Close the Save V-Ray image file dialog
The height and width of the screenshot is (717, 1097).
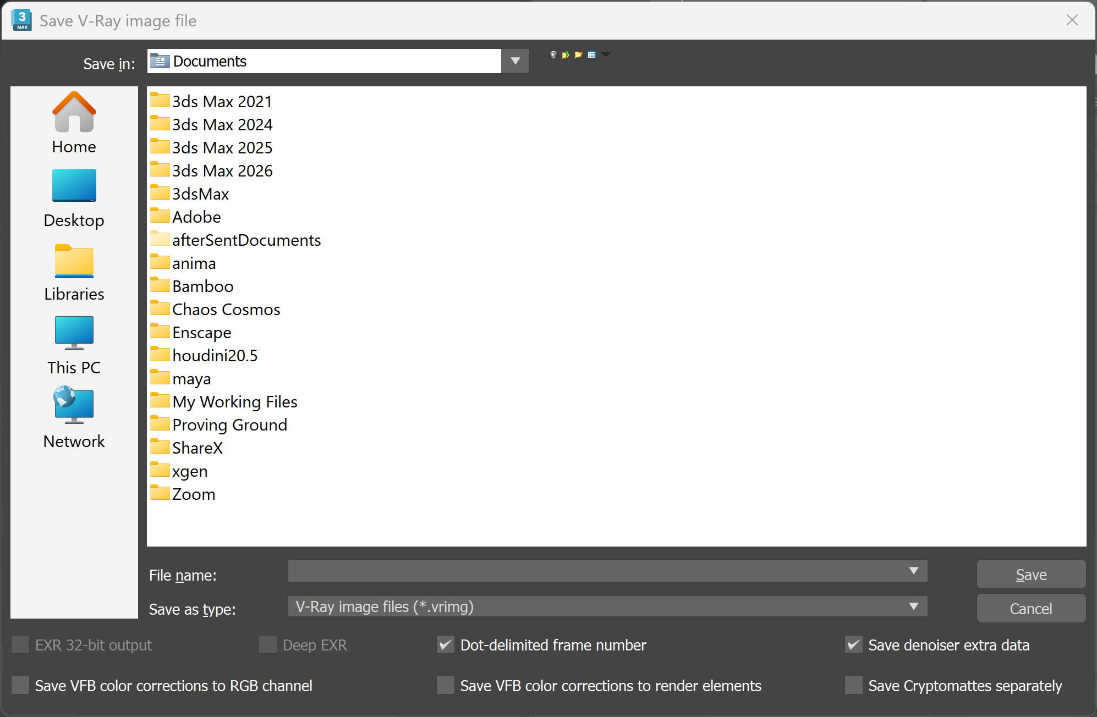pyautogui.click(x=1072, y=20)
